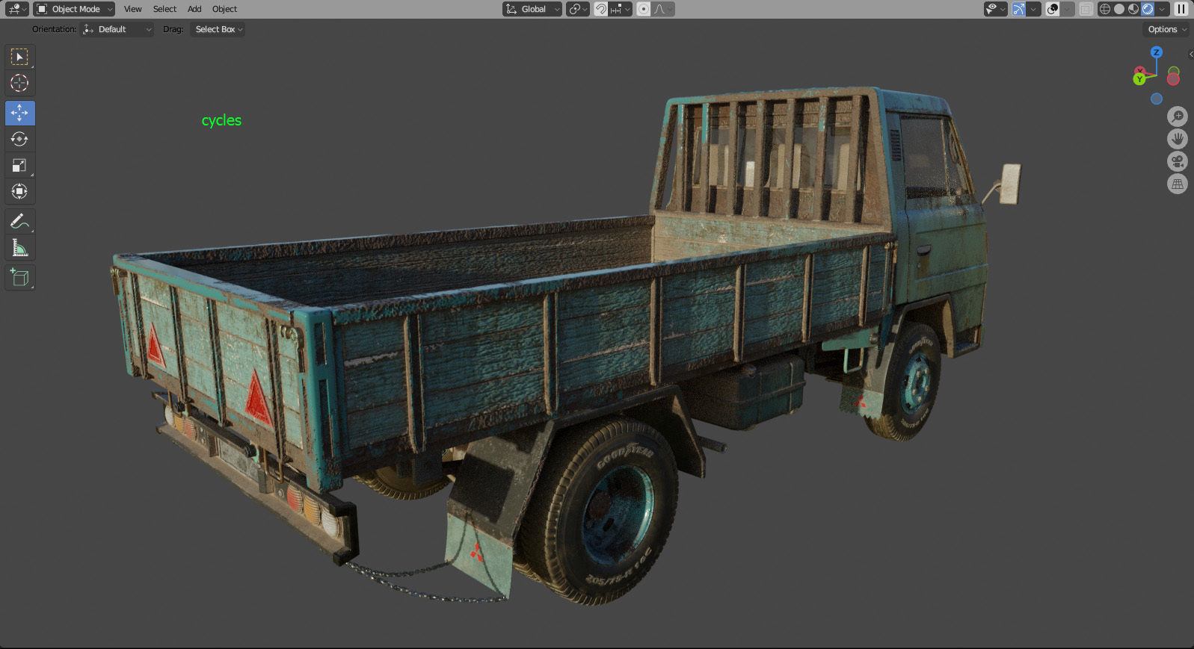Open the gizmo options dropdown arrow
This screenshot has height=649, width=1194.
coord(1034,9)
